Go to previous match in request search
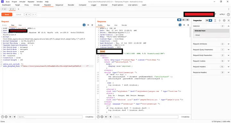This screenshot has height=123, width=231. (x=10, y=117)
